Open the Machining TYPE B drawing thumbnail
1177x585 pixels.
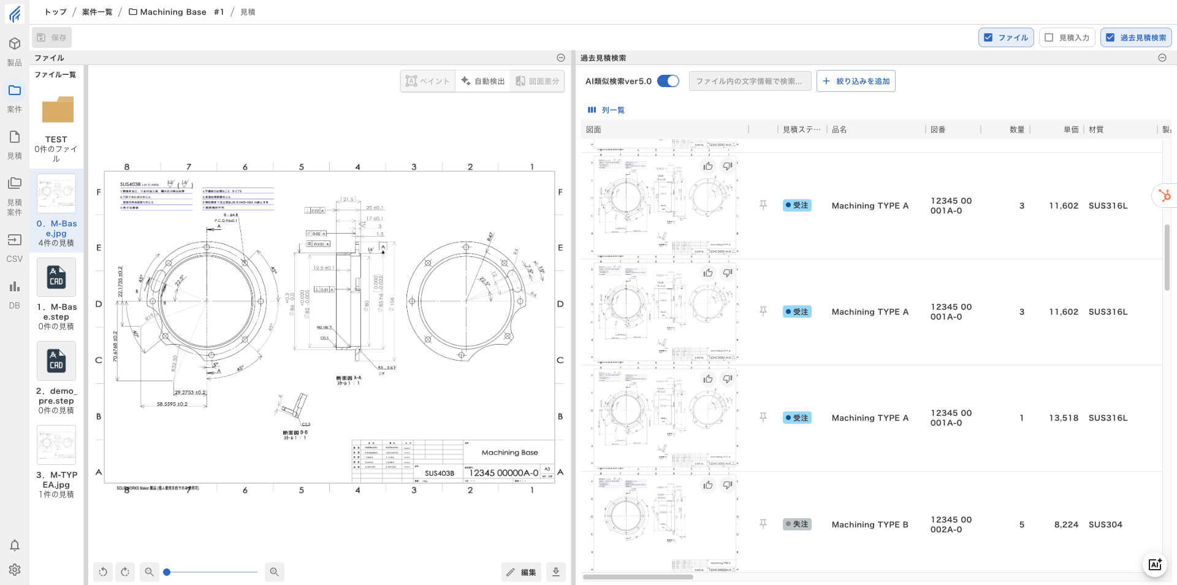pos(665,524)
